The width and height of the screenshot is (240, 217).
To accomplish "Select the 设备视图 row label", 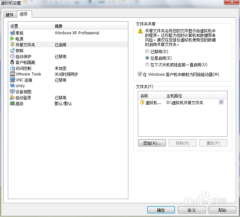I will tap(24, 92).
